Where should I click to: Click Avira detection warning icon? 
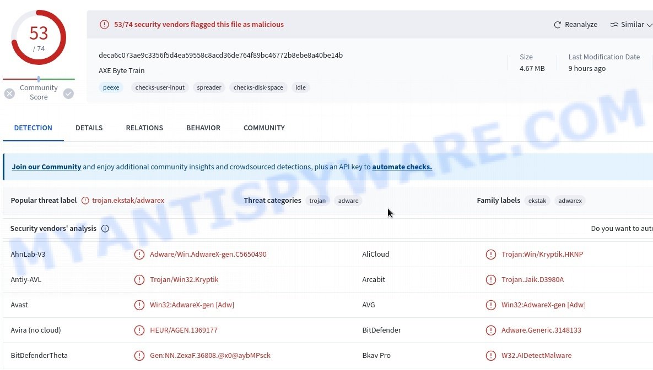[x=139, y=330]
